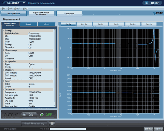164x131 pixels.
Task: Select the Amplitude value 1.00E+00
Action: [x=33, y=98]
